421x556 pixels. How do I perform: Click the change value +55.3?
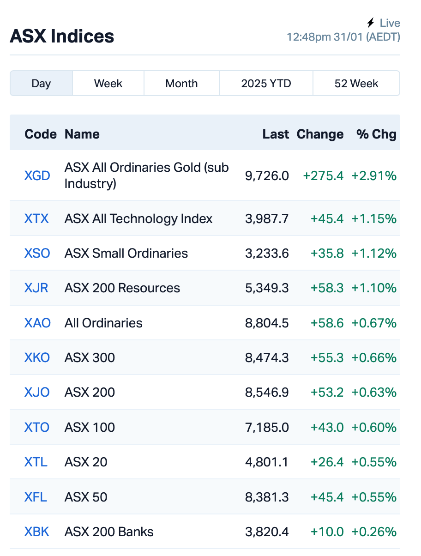pos(327,358)
